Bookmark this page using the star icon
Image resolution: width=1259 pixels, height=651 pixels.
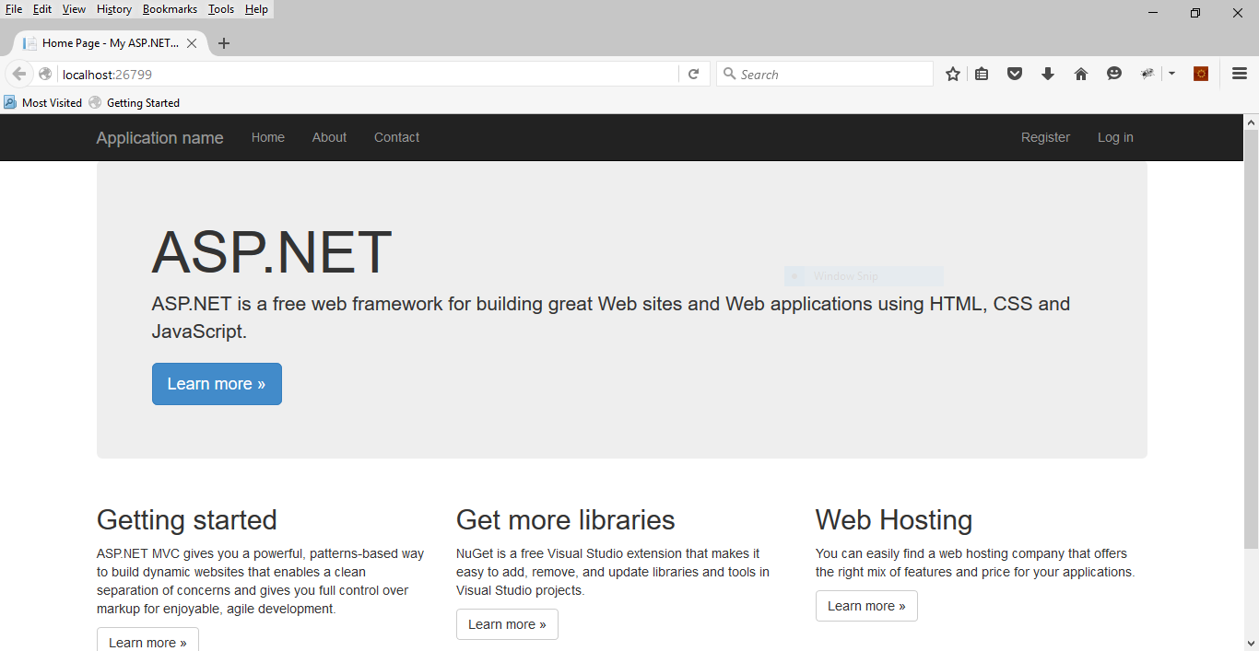952,73
